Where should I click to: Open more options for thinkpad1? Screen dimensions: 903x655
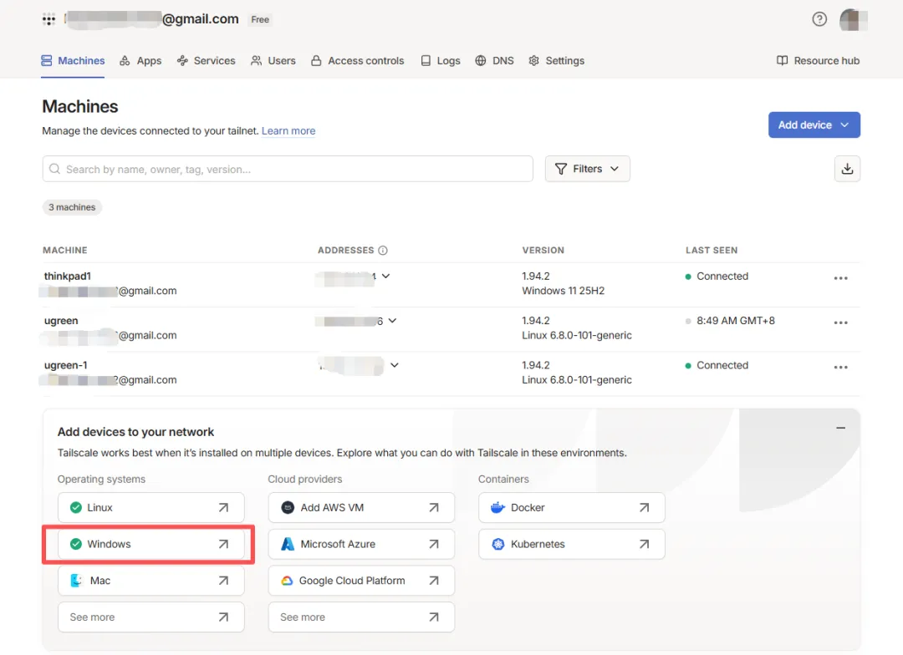pyautogui.click(x=840, y=278)
